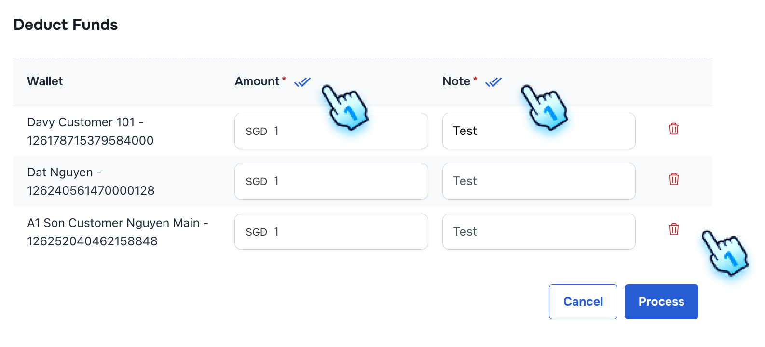
Task: Select the Note field for Dat Nguyen
Action: pyautogui.click(x=539, y=181)
